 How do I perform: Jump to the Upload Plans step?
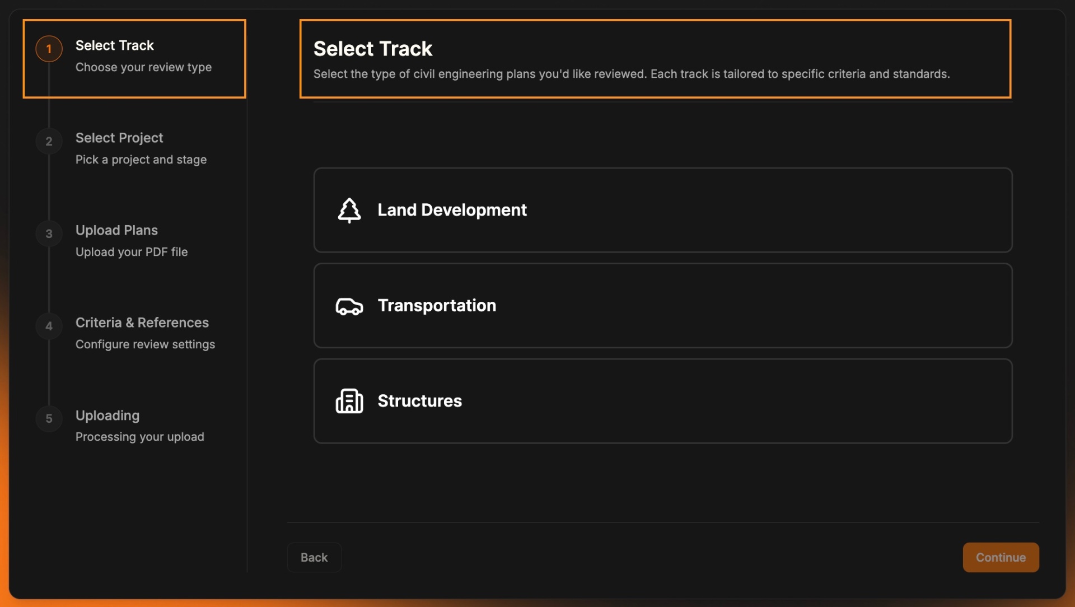coord(116,230)
